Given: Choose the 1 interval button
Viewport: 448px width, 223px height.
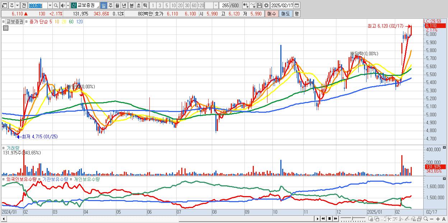Looking at the screenshot, I should pyautogui.click(x=153, y=5).
